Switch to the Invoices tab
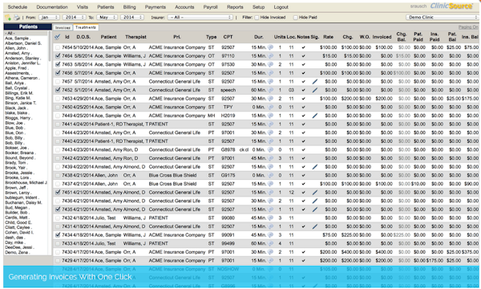The width and height of the screenshot is (481, 289). [63, 27]
